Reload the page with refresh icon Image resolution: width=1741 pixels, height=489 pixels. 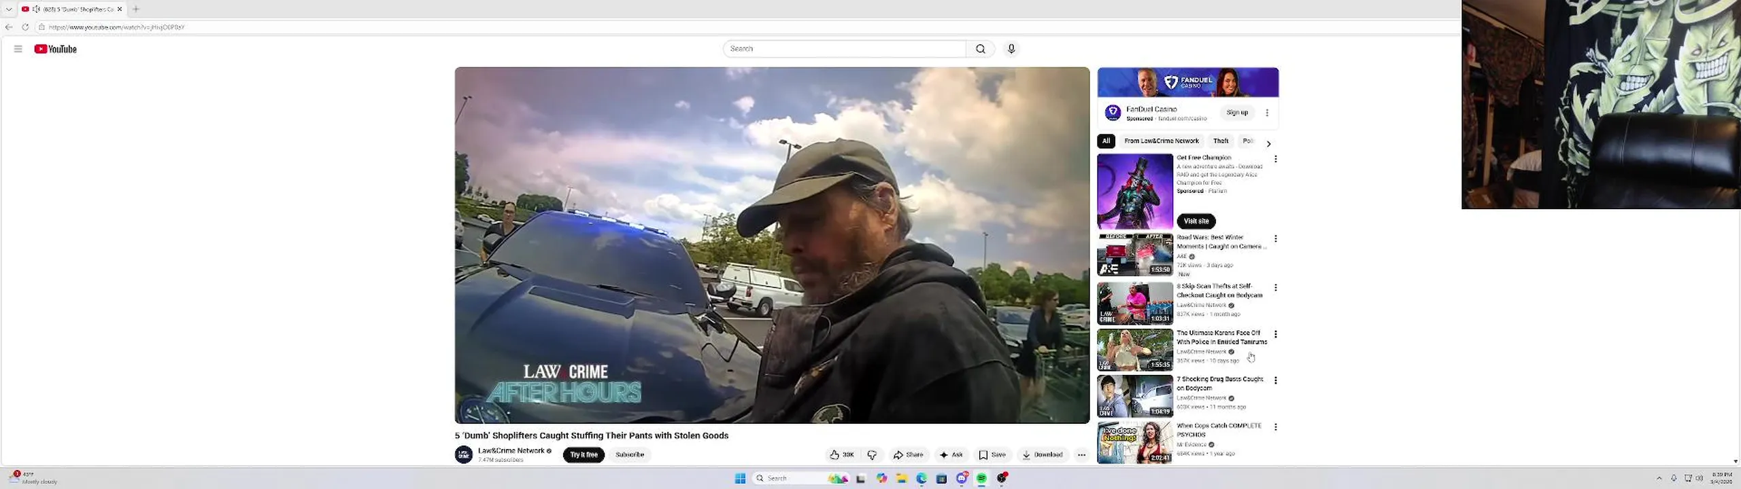click(x=25, y=27)
